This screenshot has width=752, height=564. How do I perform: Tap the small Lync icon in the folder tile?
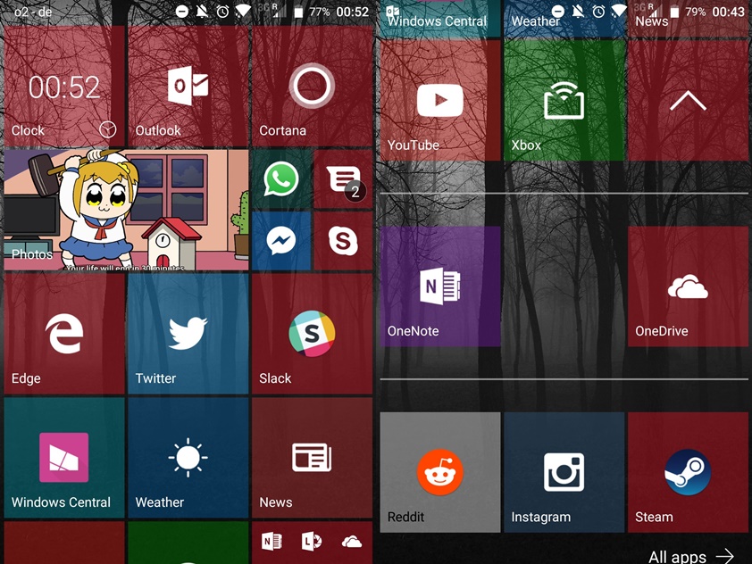click(x=312, y=542)
